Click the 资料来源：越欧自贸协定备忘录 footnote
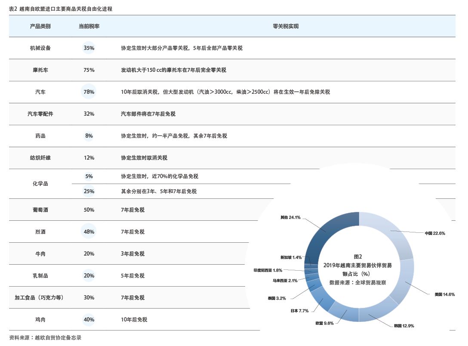Screen dimensions: 468x346 click(45, 338)
